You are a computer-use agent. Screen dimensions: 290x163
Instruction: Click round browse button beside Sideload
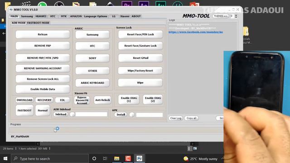72,115
